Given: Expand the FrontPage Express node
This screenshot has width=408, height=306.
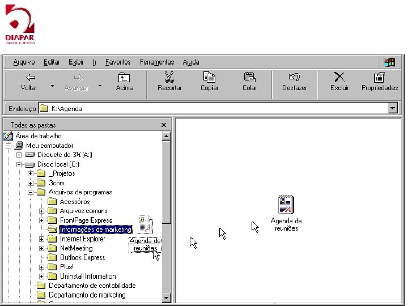Looking at the screenshot, I should [x=41, y=220].
